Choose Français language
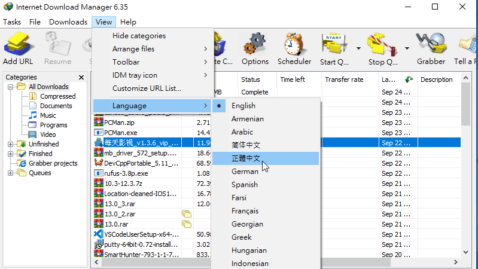Screen dimensions: 478x269 tap(266, 211)
